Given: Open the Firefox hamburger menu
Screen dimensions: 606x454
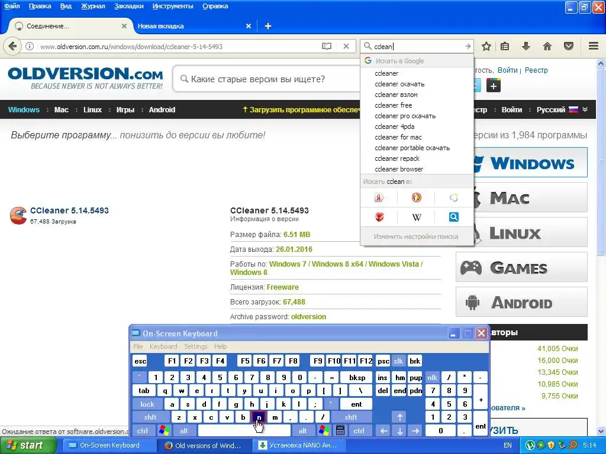Looking at the screenshot, I should point(594,46).
